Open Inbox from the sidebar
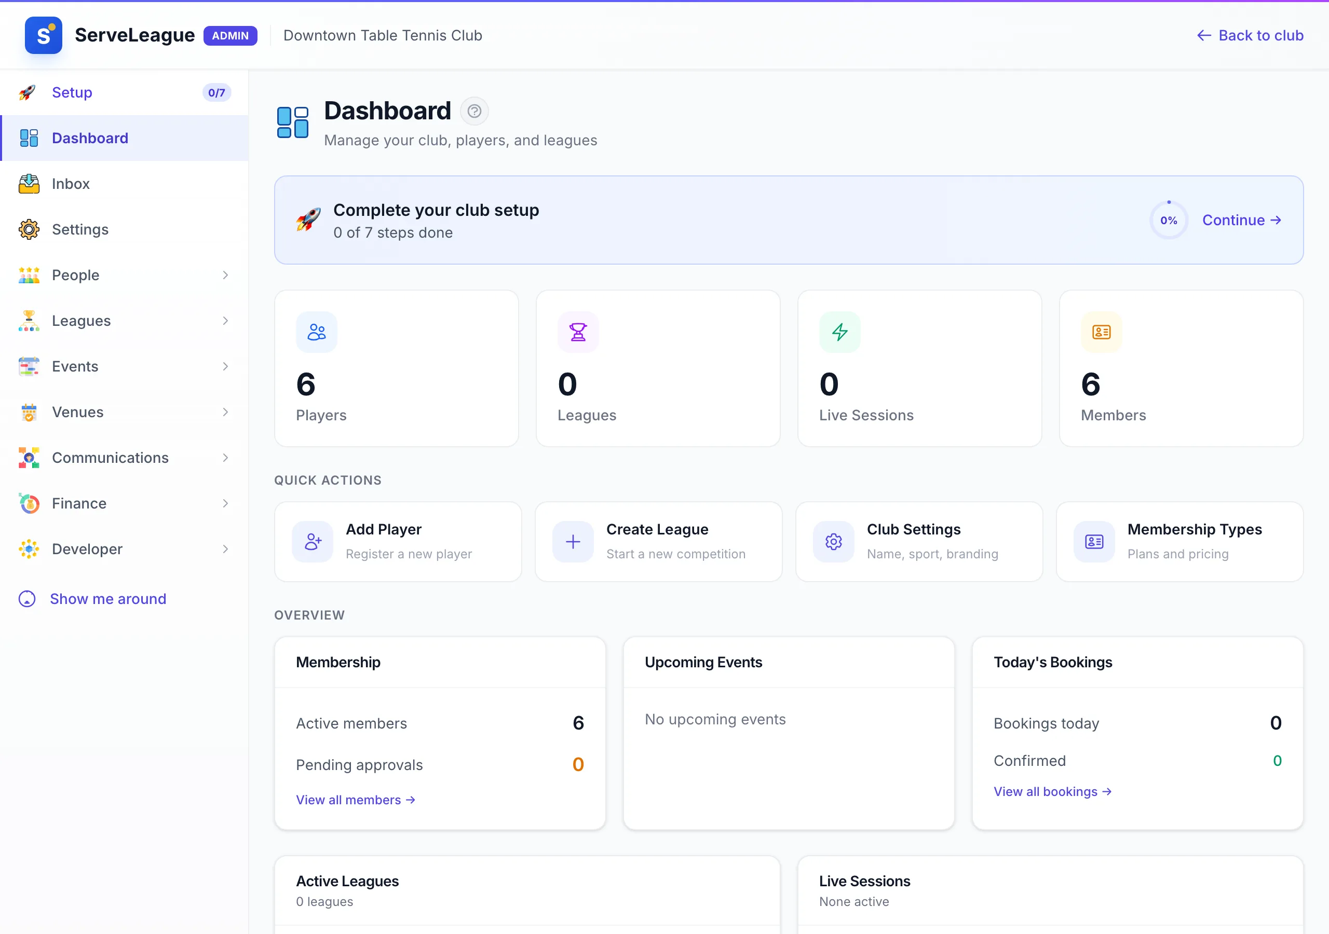Image resolution: width=1329 pixels, height=934 pixels. point(125,184)
